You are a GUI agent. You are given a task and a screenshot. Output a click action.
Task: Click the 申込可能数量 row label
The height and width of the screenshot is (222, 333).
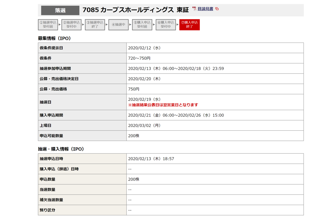coord(51,136)
